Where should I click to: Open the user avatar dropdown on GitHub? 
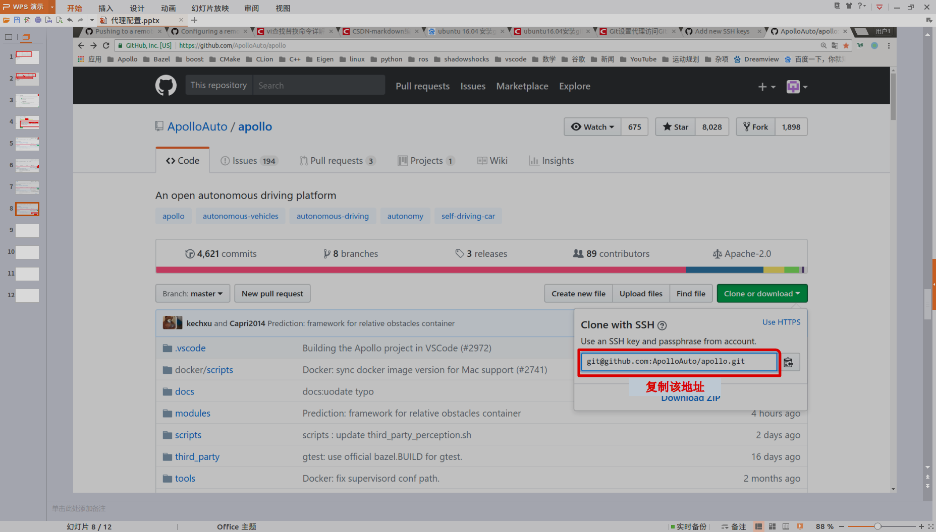[797, 87]
